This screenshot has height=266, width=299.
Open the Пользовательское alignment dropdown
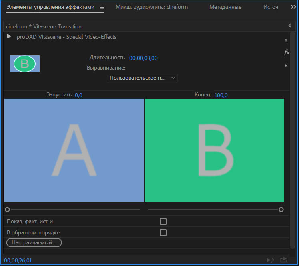(x=142, y=78)
